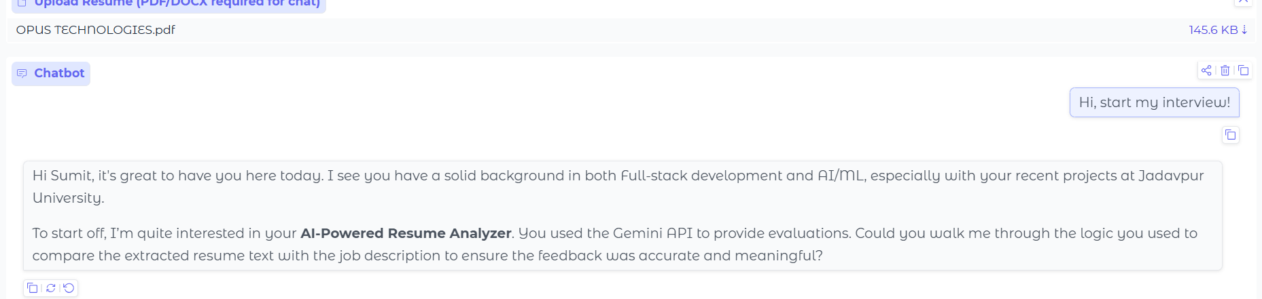
Task: Open the OPUS TECHNOLOGIES.pdf file entry
Action: tap(96, 30)
